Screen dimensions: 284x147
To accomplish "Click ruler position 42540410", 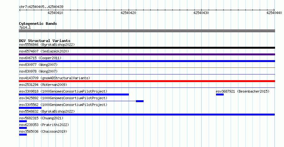I will tap(56, 13).
